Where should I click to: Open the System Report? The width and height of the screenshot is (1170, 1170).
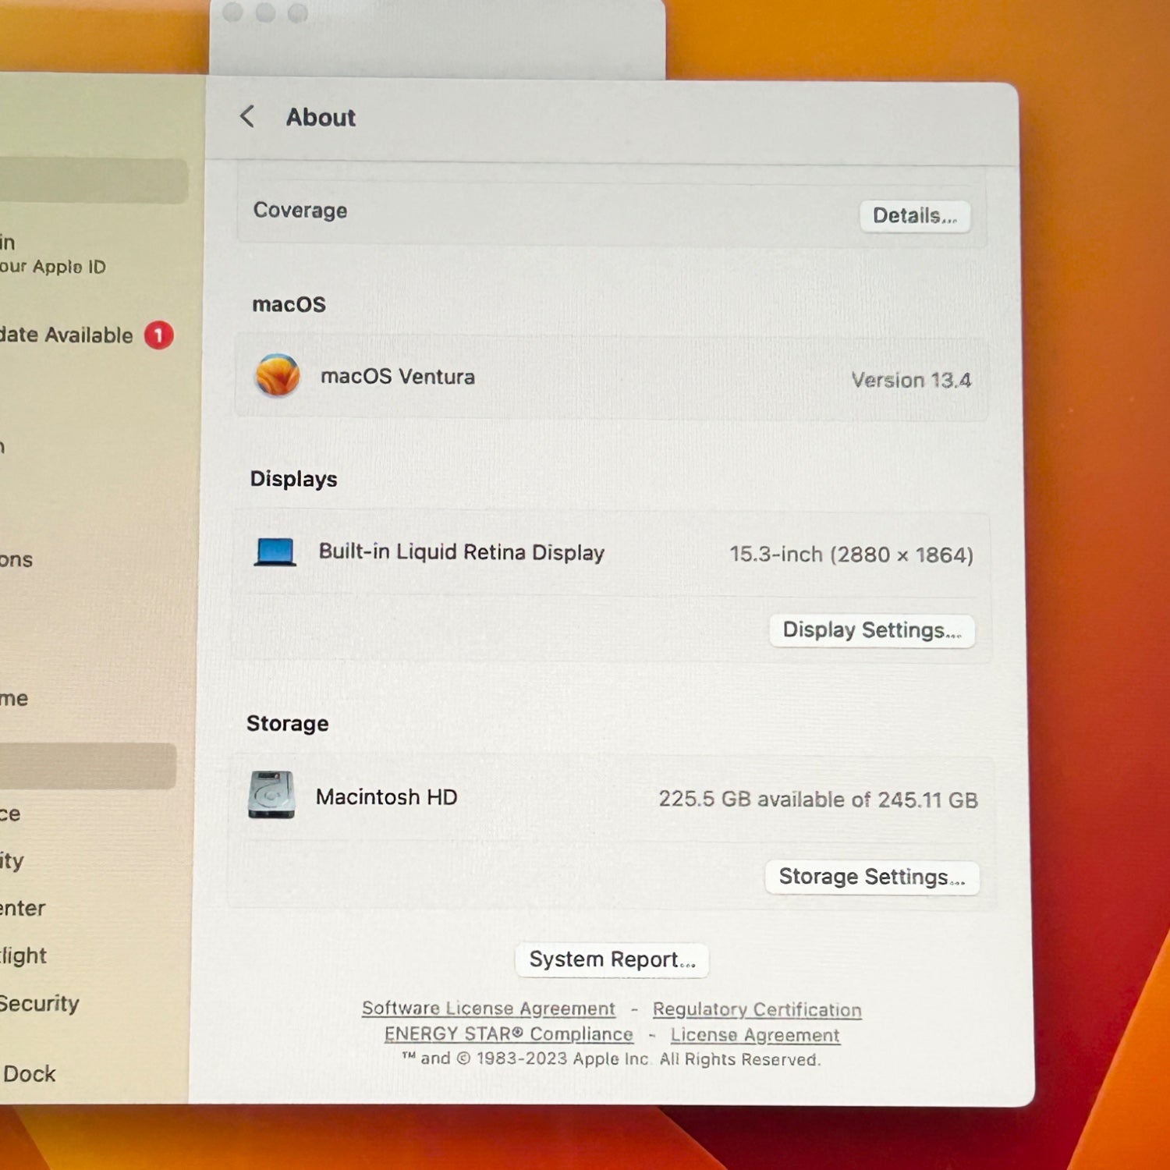pos(612,960)
